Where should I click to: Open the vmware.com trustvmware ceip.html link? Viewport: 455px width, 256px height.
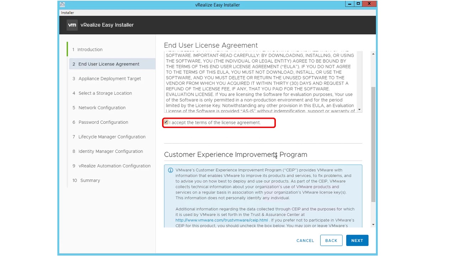[221, 220]
